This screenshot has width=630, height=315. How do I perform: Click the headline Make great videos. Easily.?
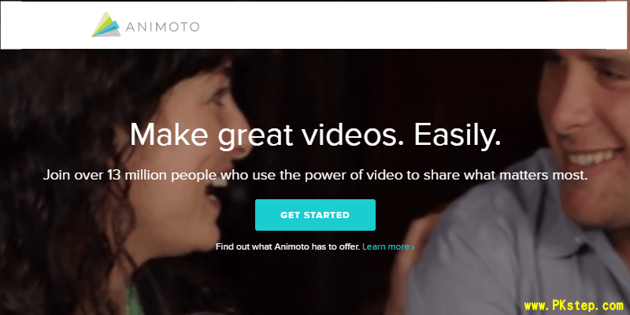tap(316, 135)
